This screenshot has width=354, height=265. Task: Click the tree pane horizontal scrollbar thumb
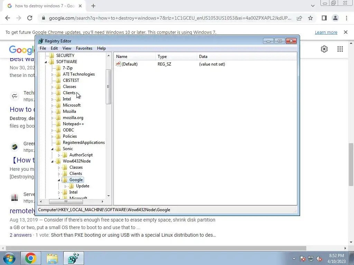(66, 202)
